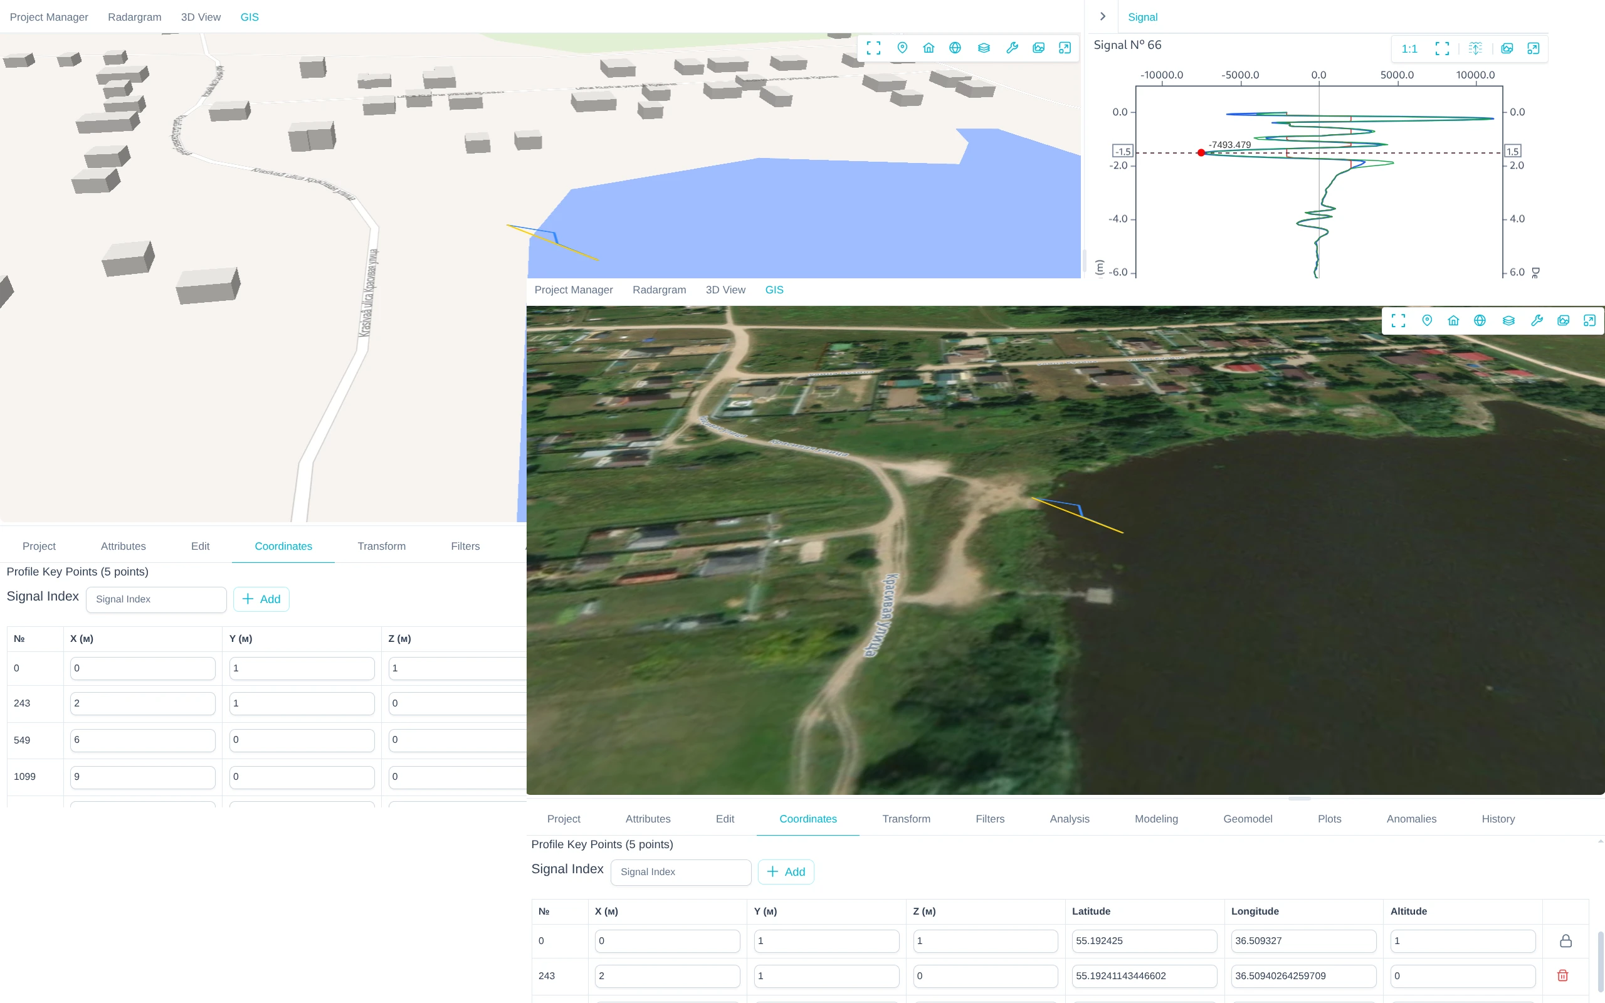Open the layers manager on the satellite view

(x=1509, y=320)
